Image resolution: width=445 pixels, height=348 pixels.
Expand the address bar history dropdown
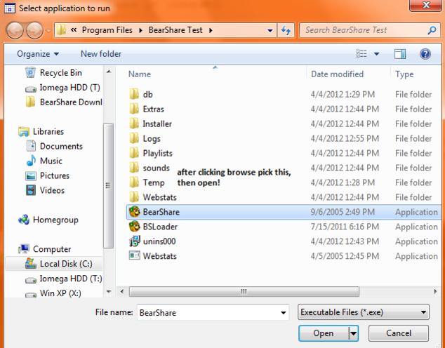coord(270,30)
